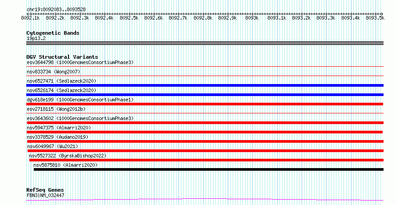The width and height of the screenshot is (396, 205).
Task: Click the red bar under nsv5527322
Action: 206,160
